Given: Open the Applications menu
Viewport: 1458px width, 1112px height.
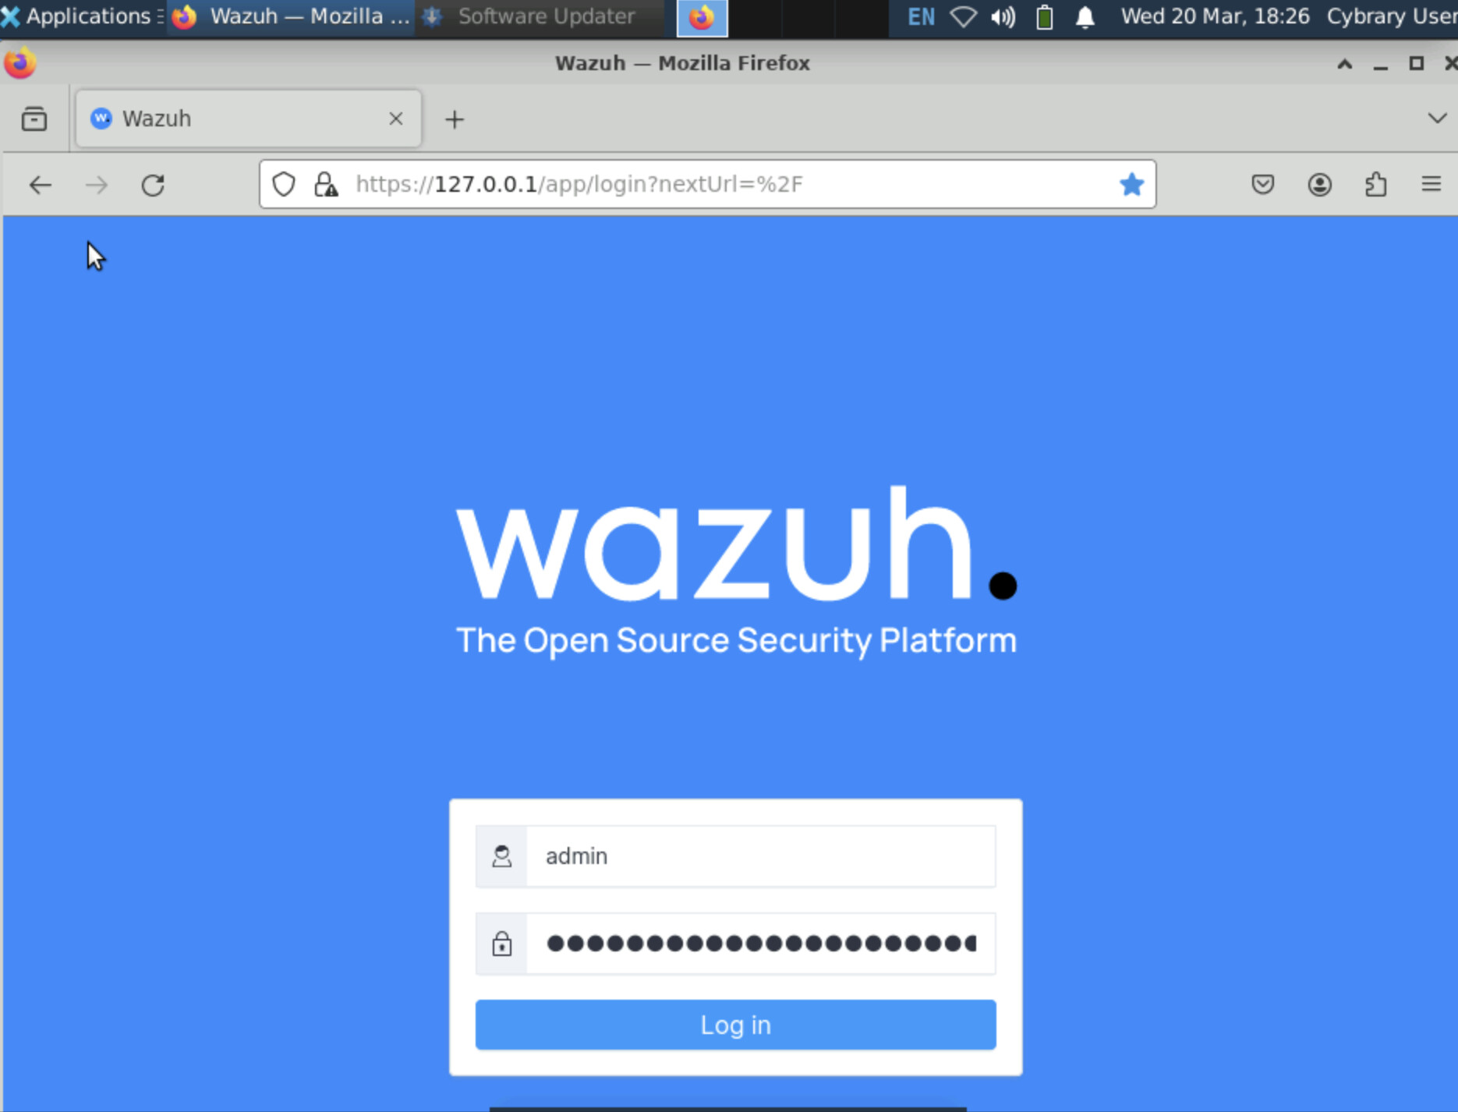Looking at the screenshot, I should coord(82,16).
